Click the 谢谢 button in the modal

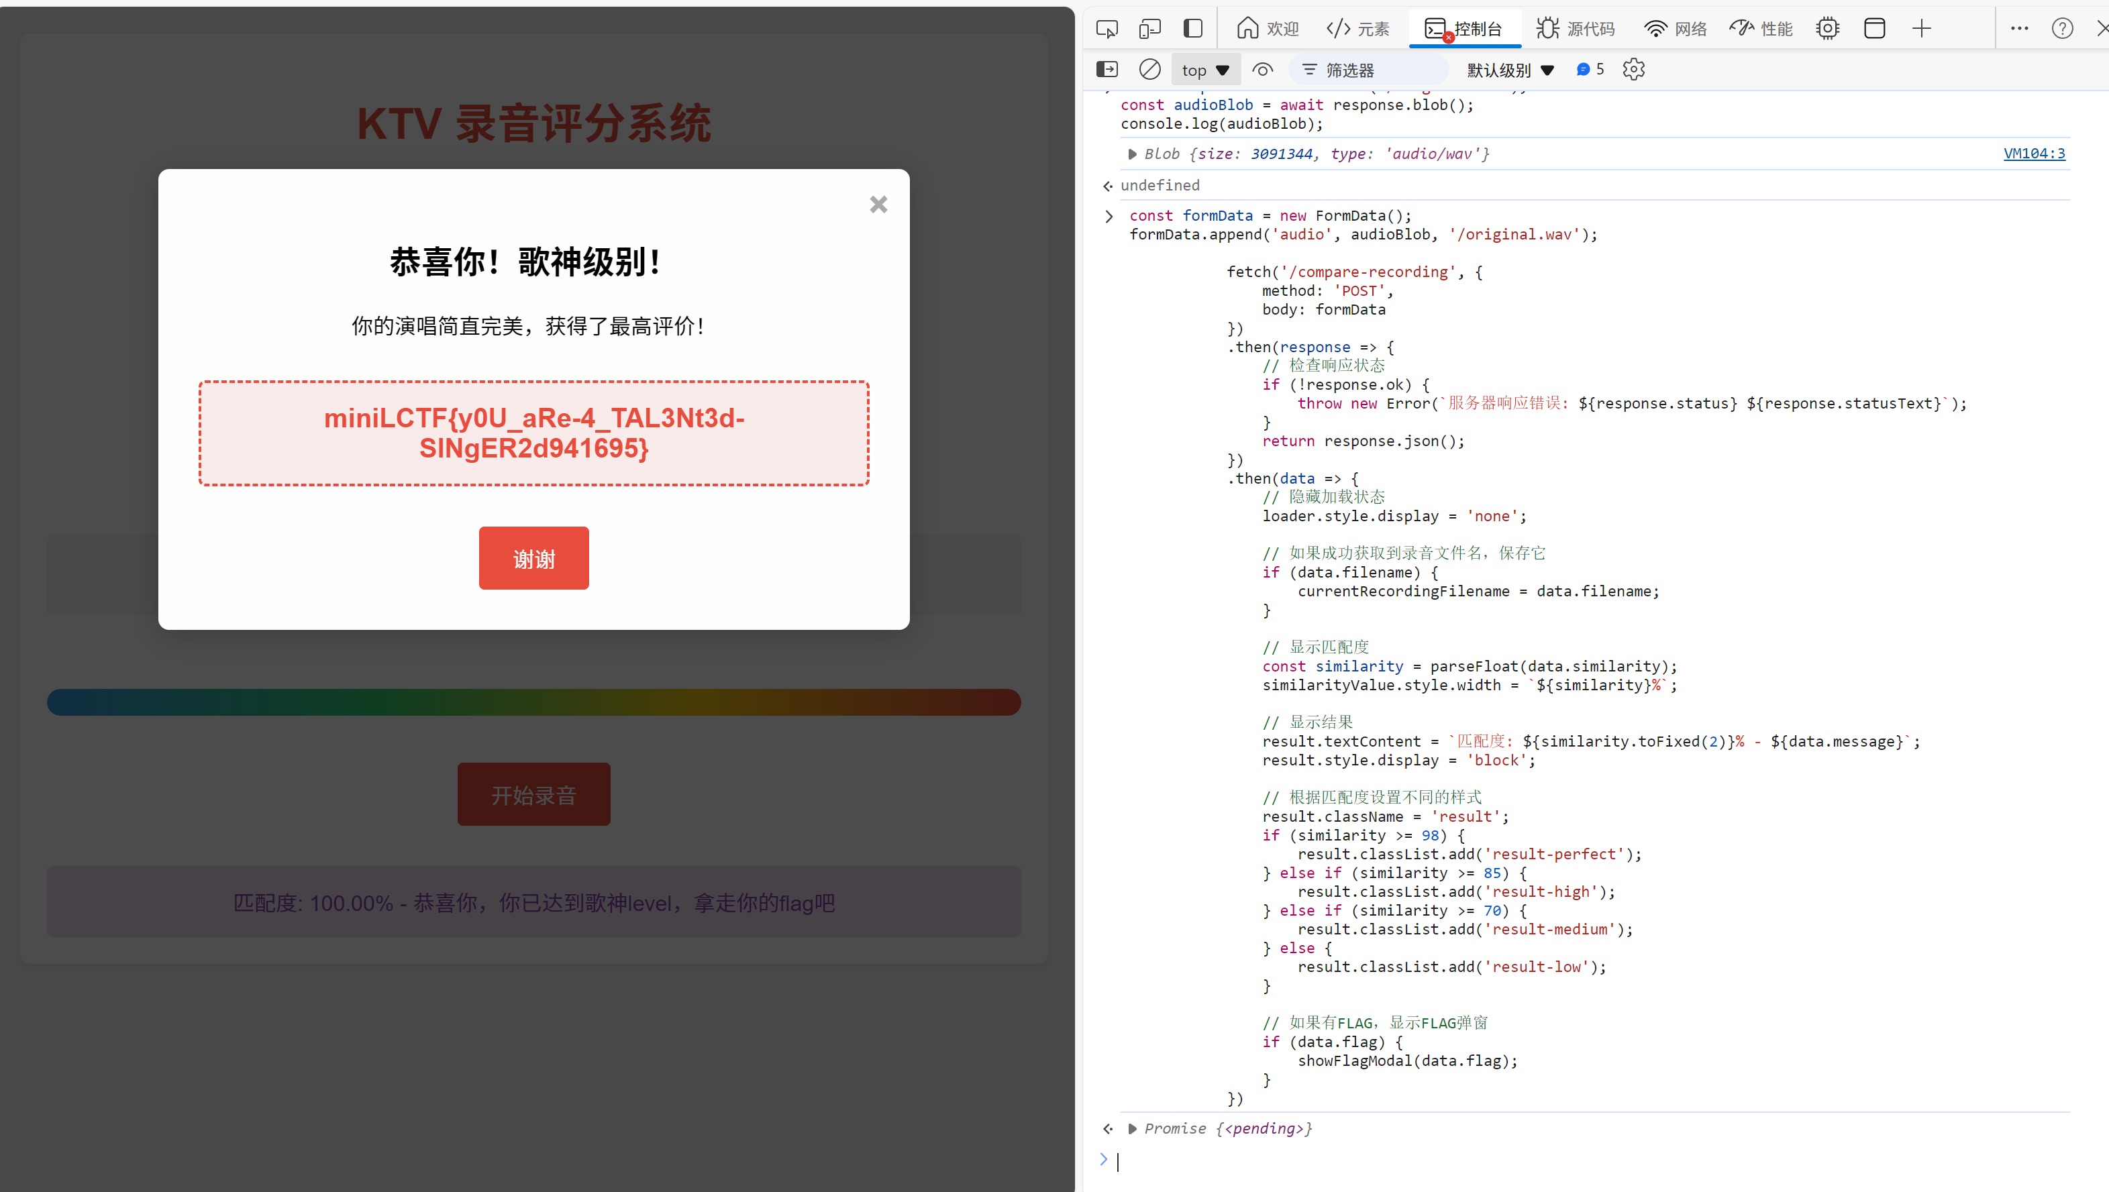[x=534, y=558]
